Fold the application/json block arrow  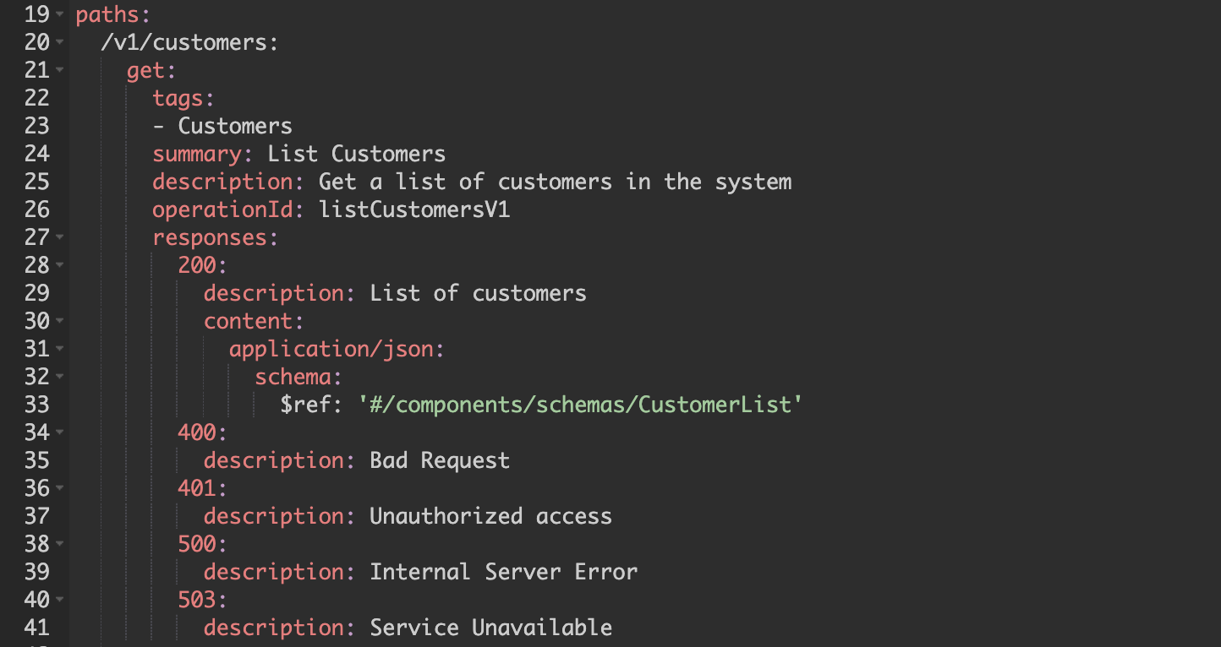coord(59,350)
